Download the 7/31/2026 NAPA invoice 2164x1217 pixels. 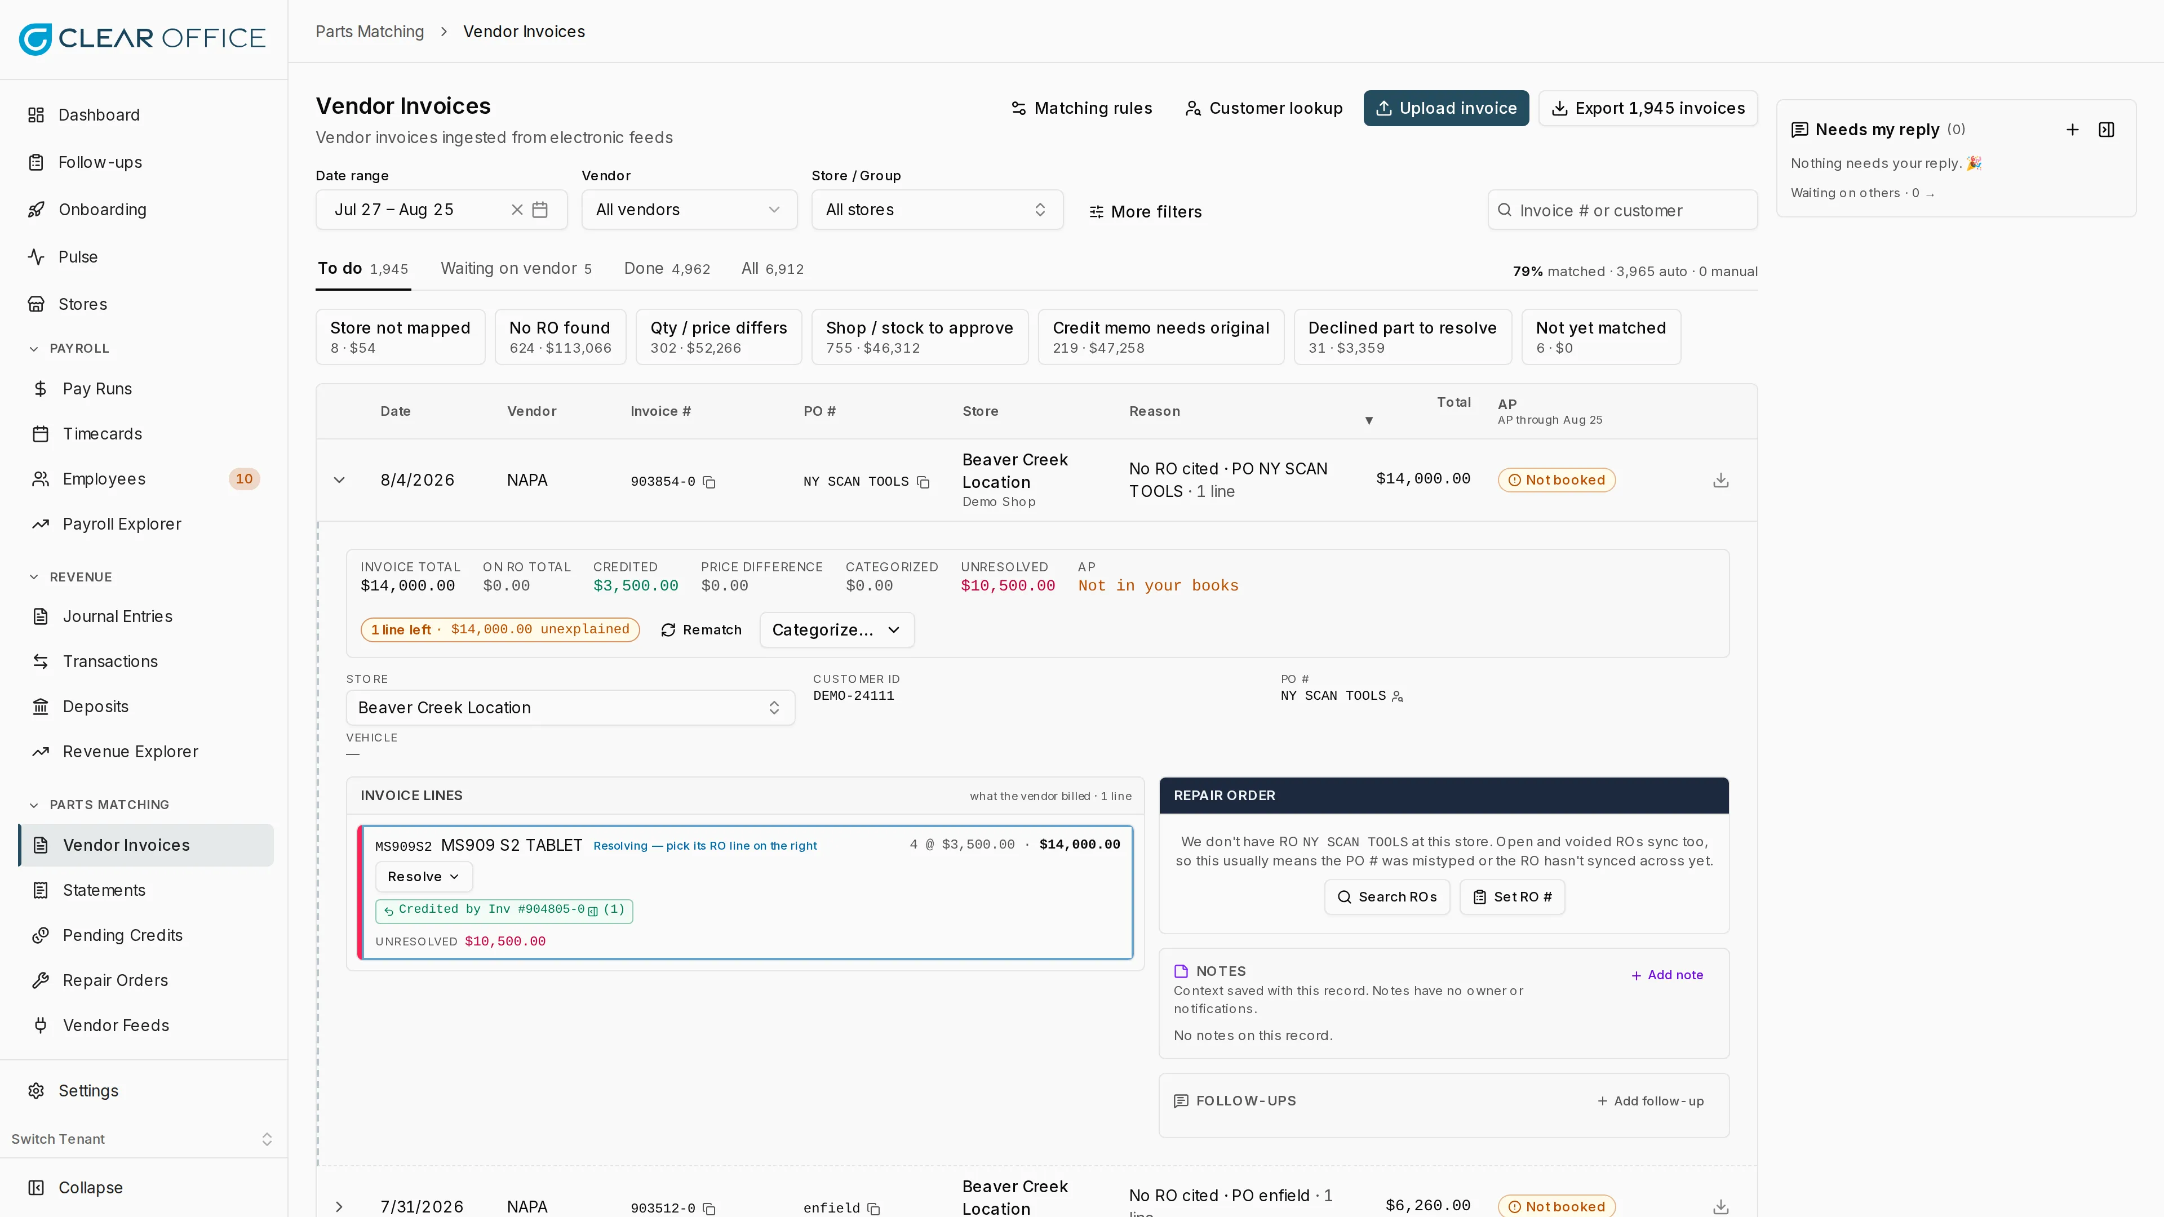[x=1720, y=1207]
